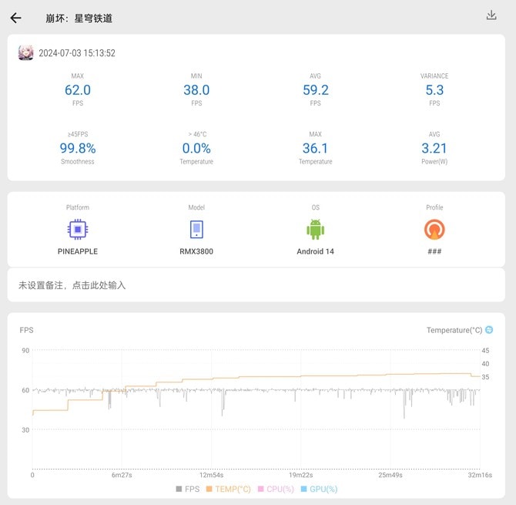The image size is (516, 505).
Task: Click the PINEAPPLE platform chip icon
Action: 77,230
